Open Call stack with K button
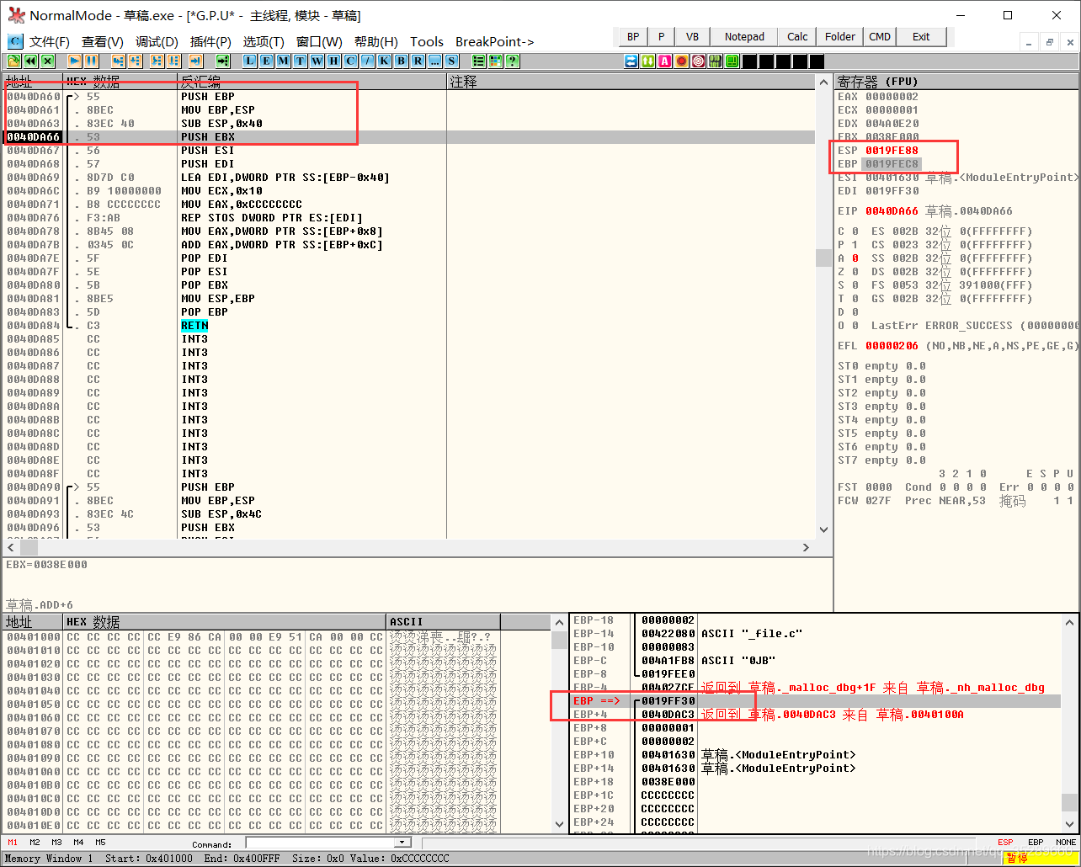This screenshot has height=867, width=1081. pos(385,61)
